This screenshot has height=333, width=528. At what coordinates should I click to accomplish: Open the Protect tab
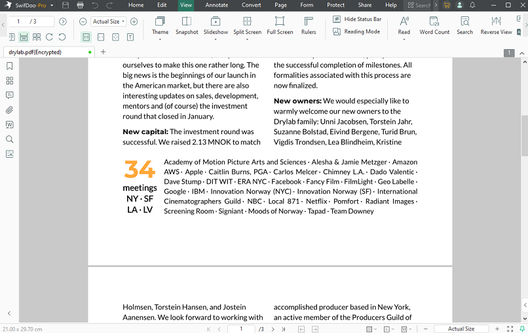(335, 5)
